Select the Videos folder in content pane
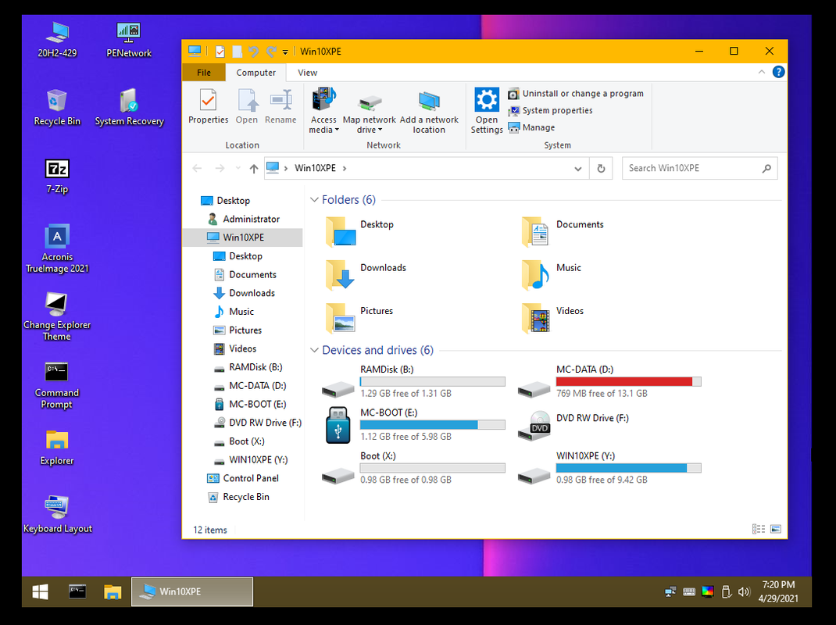836x625 pixels. click(553, 317)
